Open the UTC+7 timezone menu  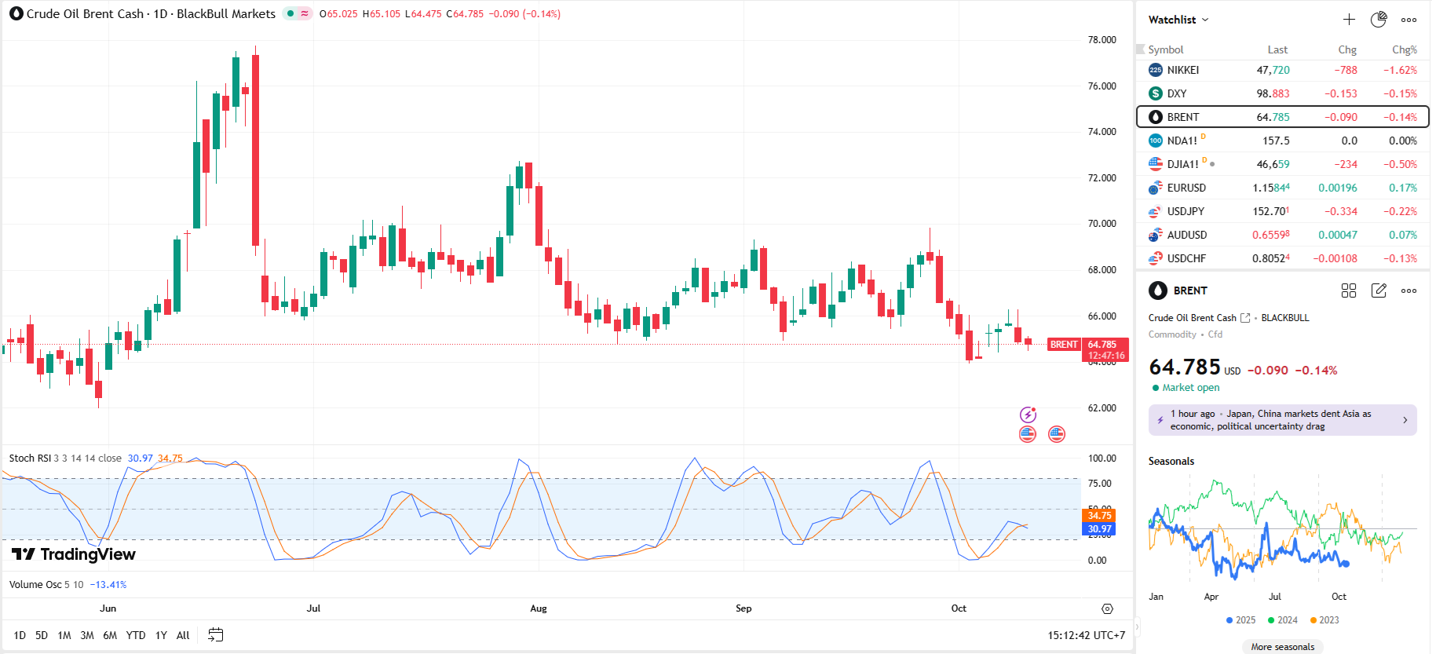point(1086,635)
